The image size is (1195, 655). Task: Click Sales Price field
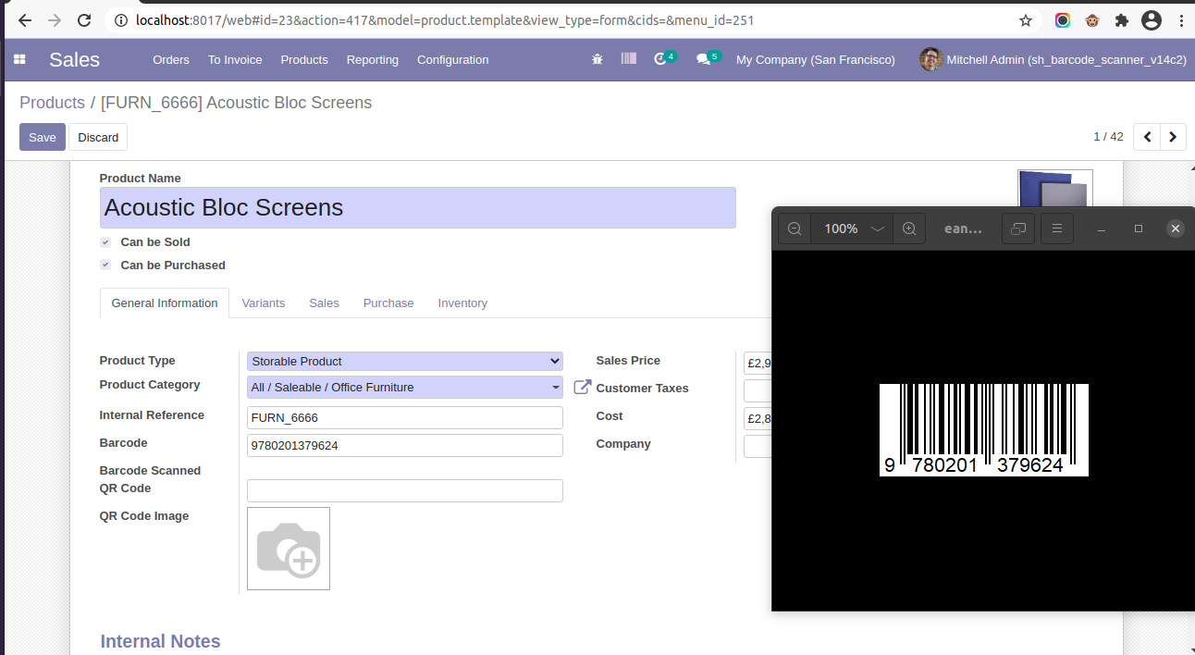coord(758,363)
